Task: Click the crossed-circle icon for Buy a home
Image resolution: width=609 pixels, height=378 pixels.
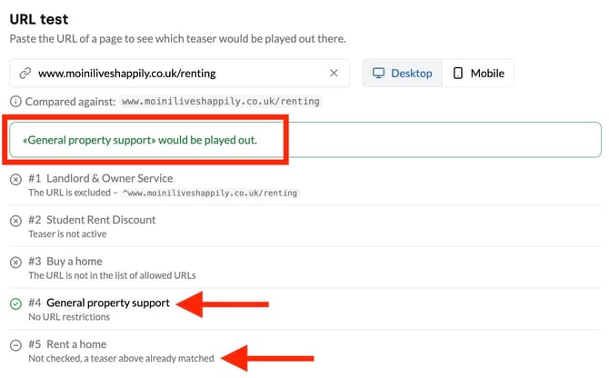Action: pos(15,263)
